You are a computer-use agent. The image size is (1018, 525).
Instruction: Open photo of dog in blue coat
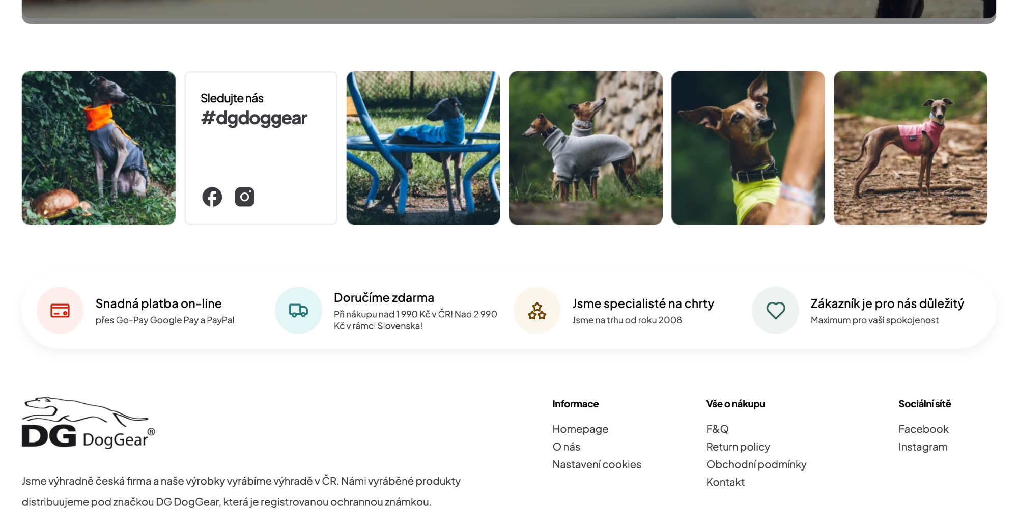tap(423, 148)
